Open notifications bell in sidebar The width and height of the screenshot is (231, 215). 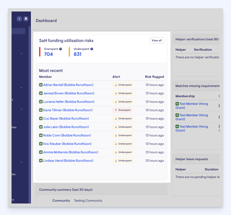point(26,18)
